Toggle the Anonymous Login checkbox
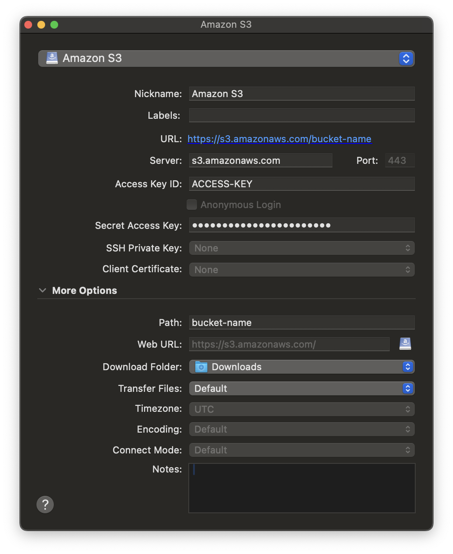The width and height of the screenshot is (453, 554). 192,205
